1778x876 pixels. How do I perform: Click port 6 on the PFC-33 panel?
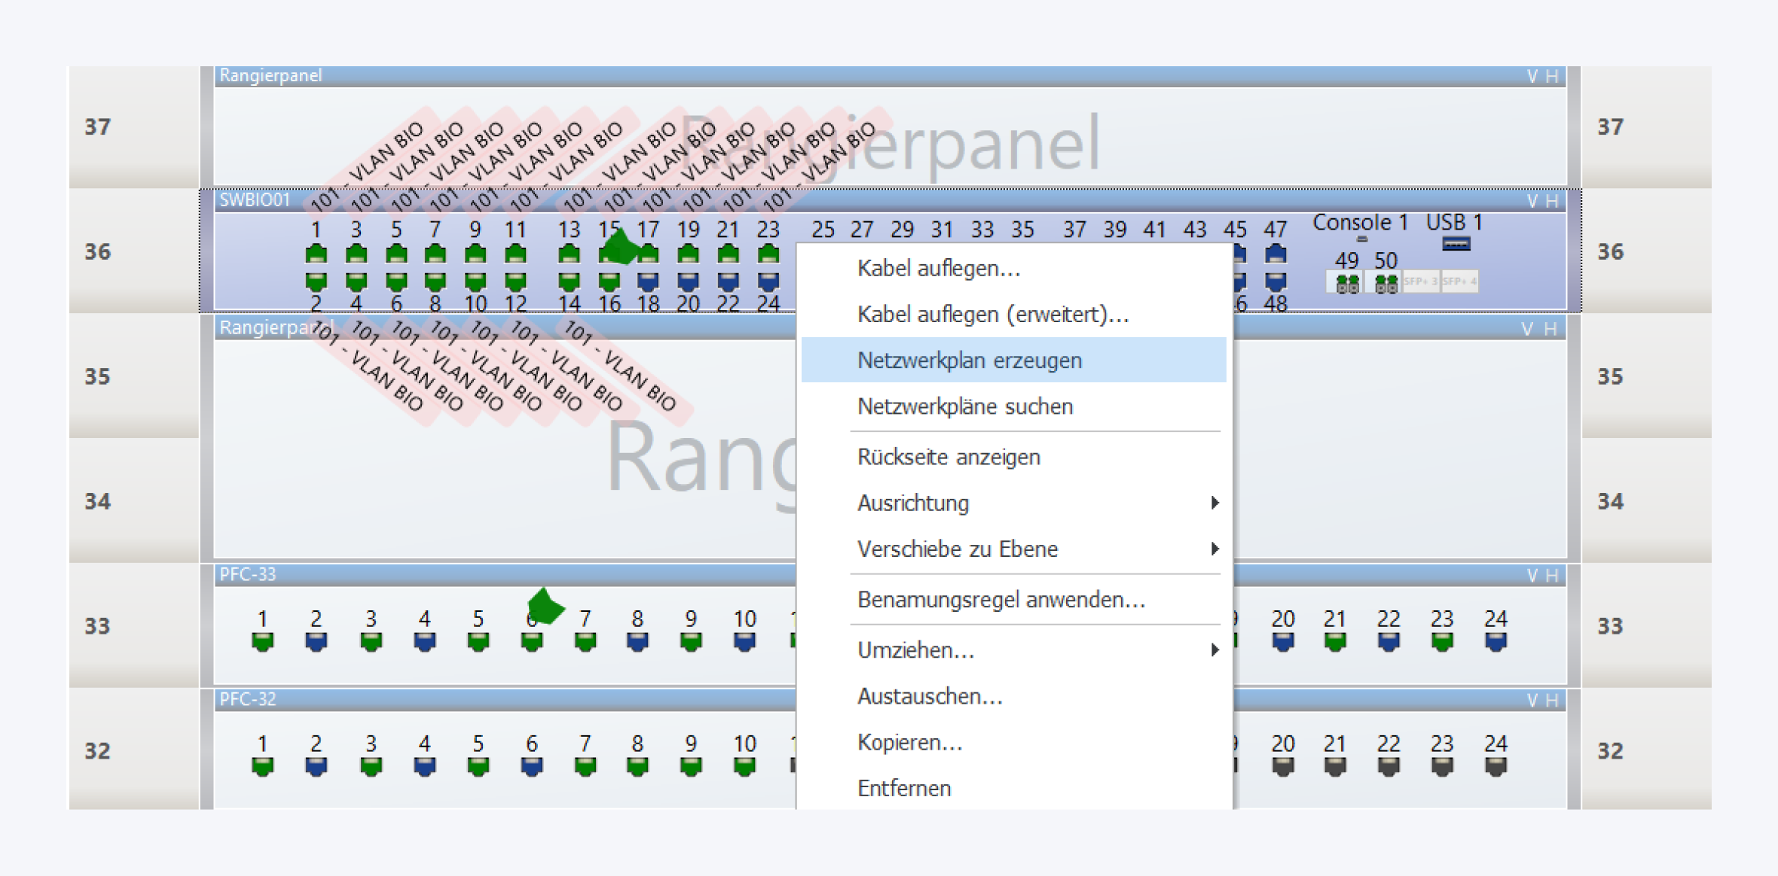(530, 643)
